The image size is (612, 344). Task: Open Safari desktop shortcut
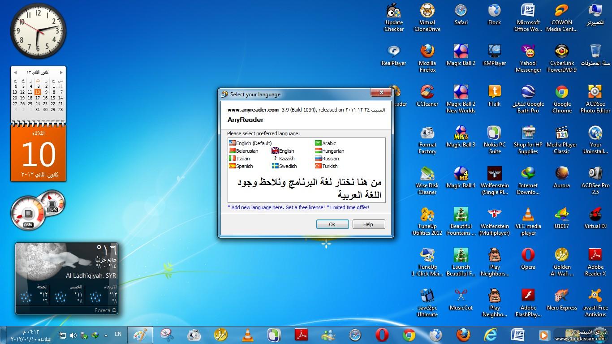point(461,15)
